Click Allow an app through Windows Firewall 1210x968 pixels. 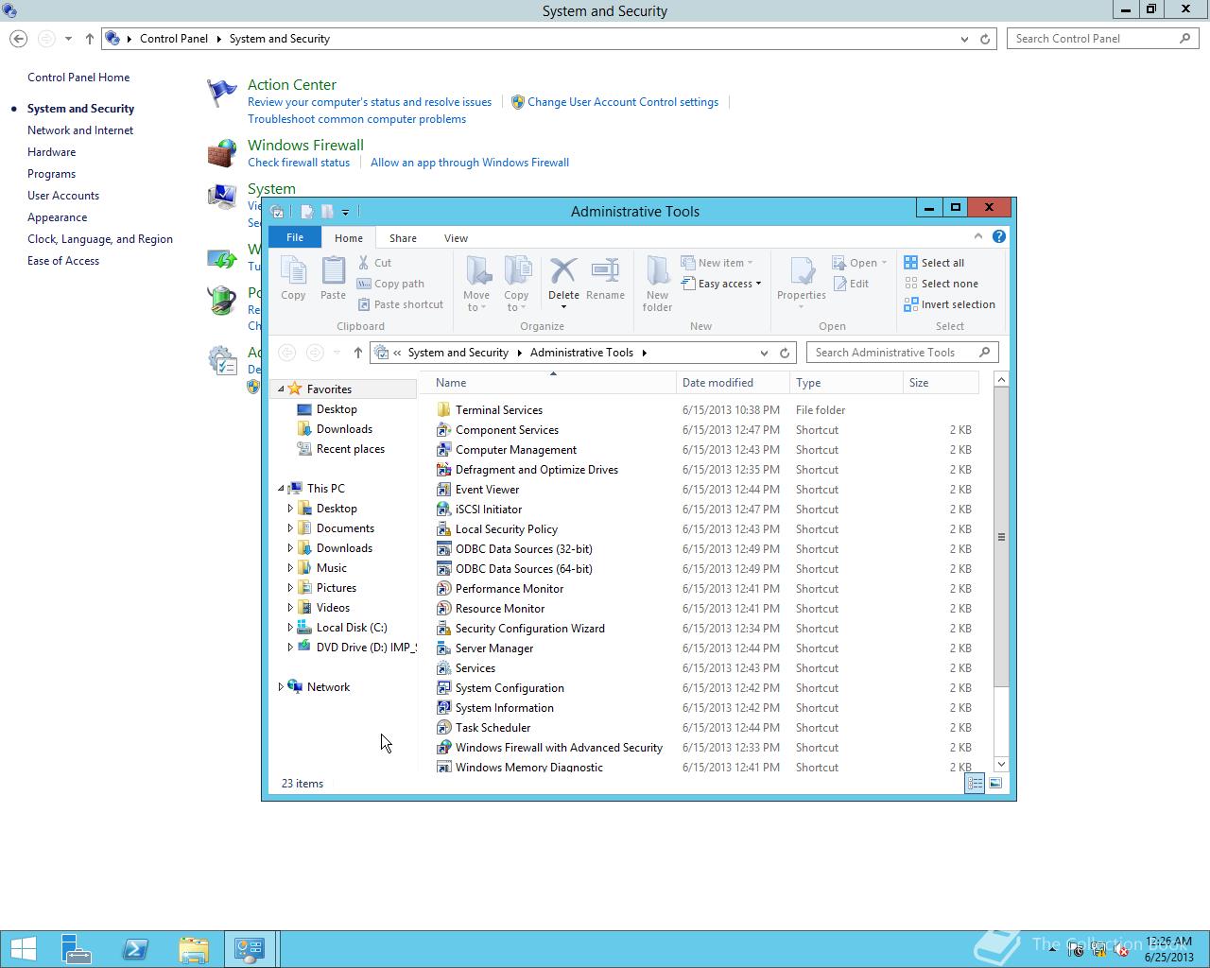coord(470,163)
